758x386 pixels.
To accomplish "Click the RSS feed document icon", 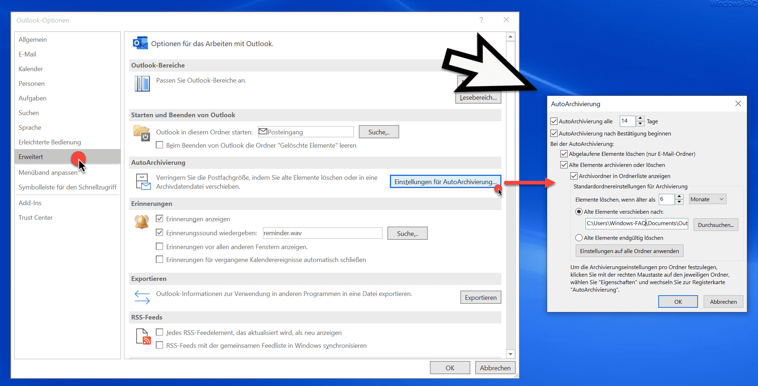I will tap(143, 336).
